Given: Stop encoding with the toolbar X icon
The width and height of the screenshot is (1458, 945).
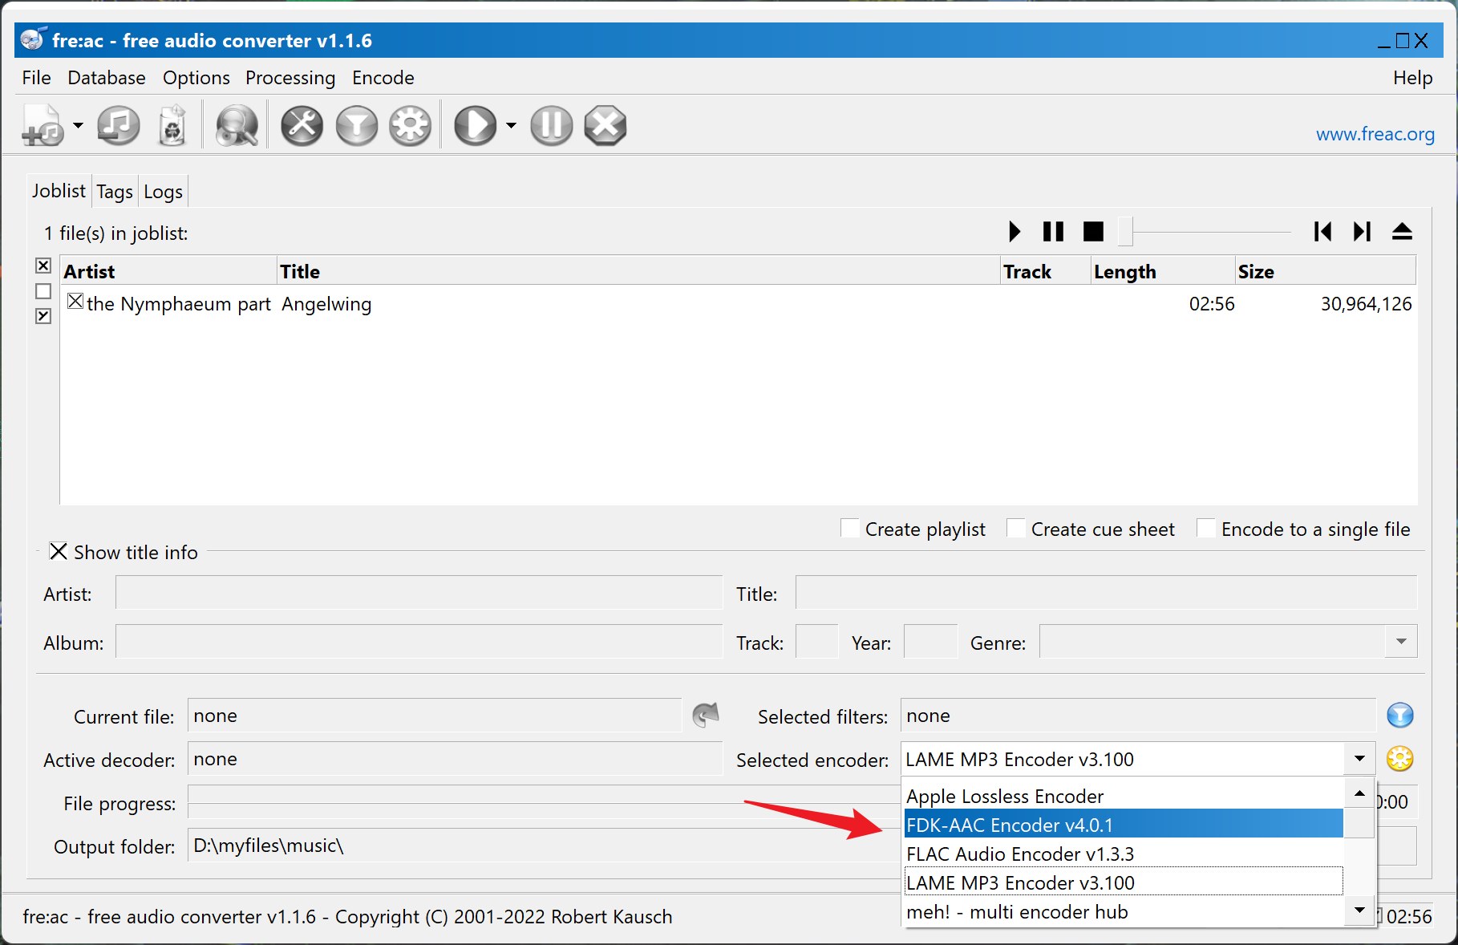Looking at the screenshot, I should click(x=605, y=126).
